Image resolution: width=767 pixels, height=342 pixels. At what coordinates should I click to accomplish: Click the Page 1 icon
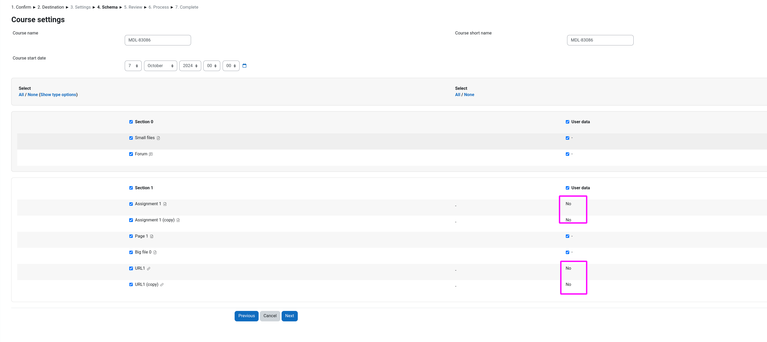pyautogui.click(x=152, y=236)
